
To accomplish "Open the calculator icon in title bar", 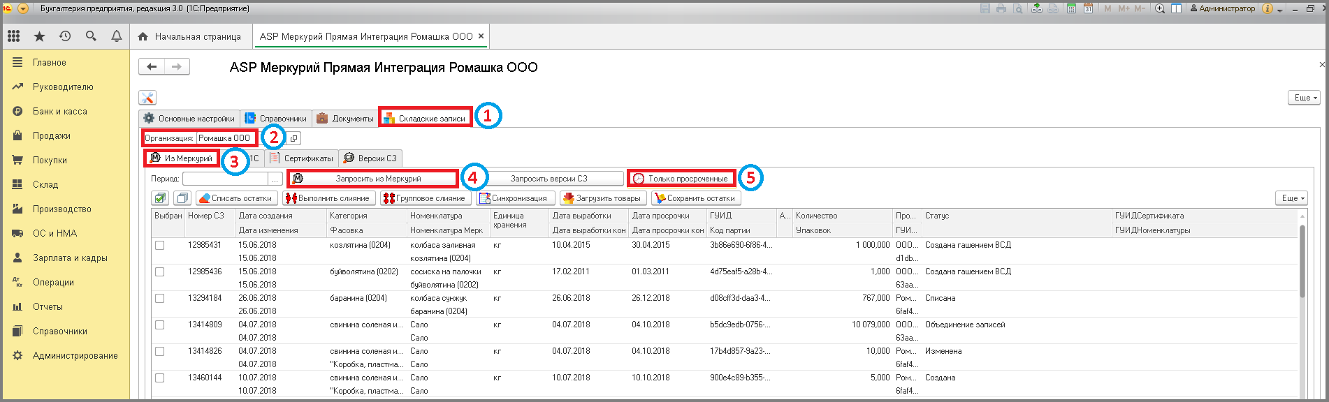I will 1071,8.
